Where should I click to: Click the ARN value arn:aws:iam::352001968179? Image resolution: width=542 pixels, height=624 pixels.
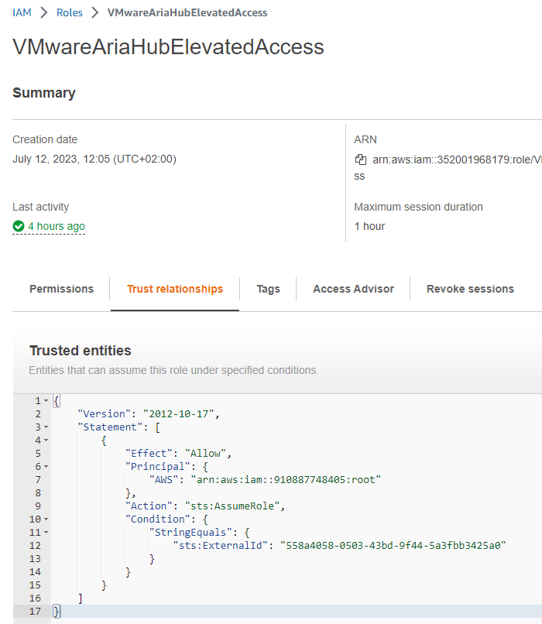point(458,159)
